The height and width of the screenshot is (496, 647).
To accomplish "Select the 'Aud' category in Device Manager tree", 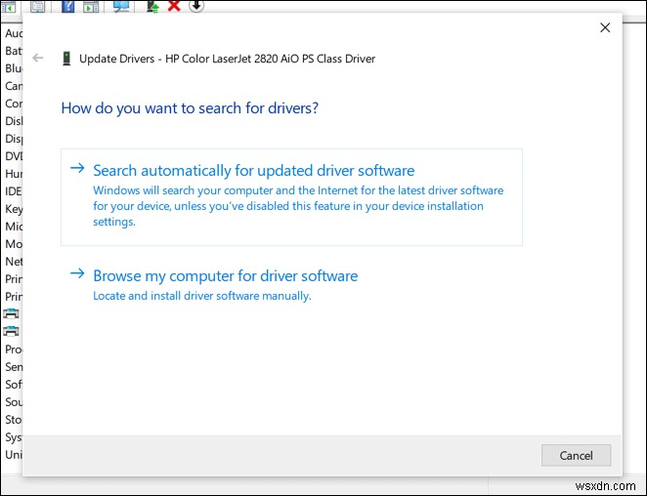I will [14, 33].
